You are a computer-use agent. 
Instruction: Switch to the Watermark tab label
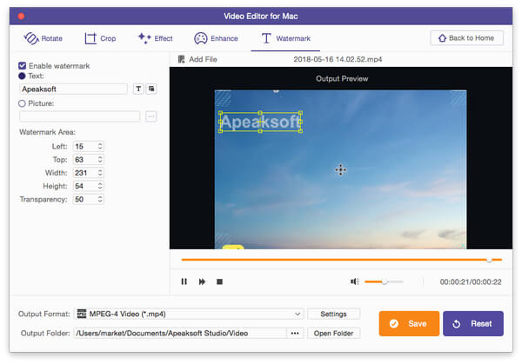coord(293,38)
